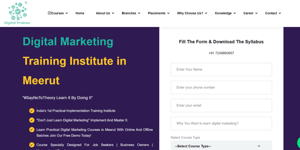300x150 pixels.
Task: Expand the Branches dropdown arrow
Action: pyautogui.click(x=139, y=13)
